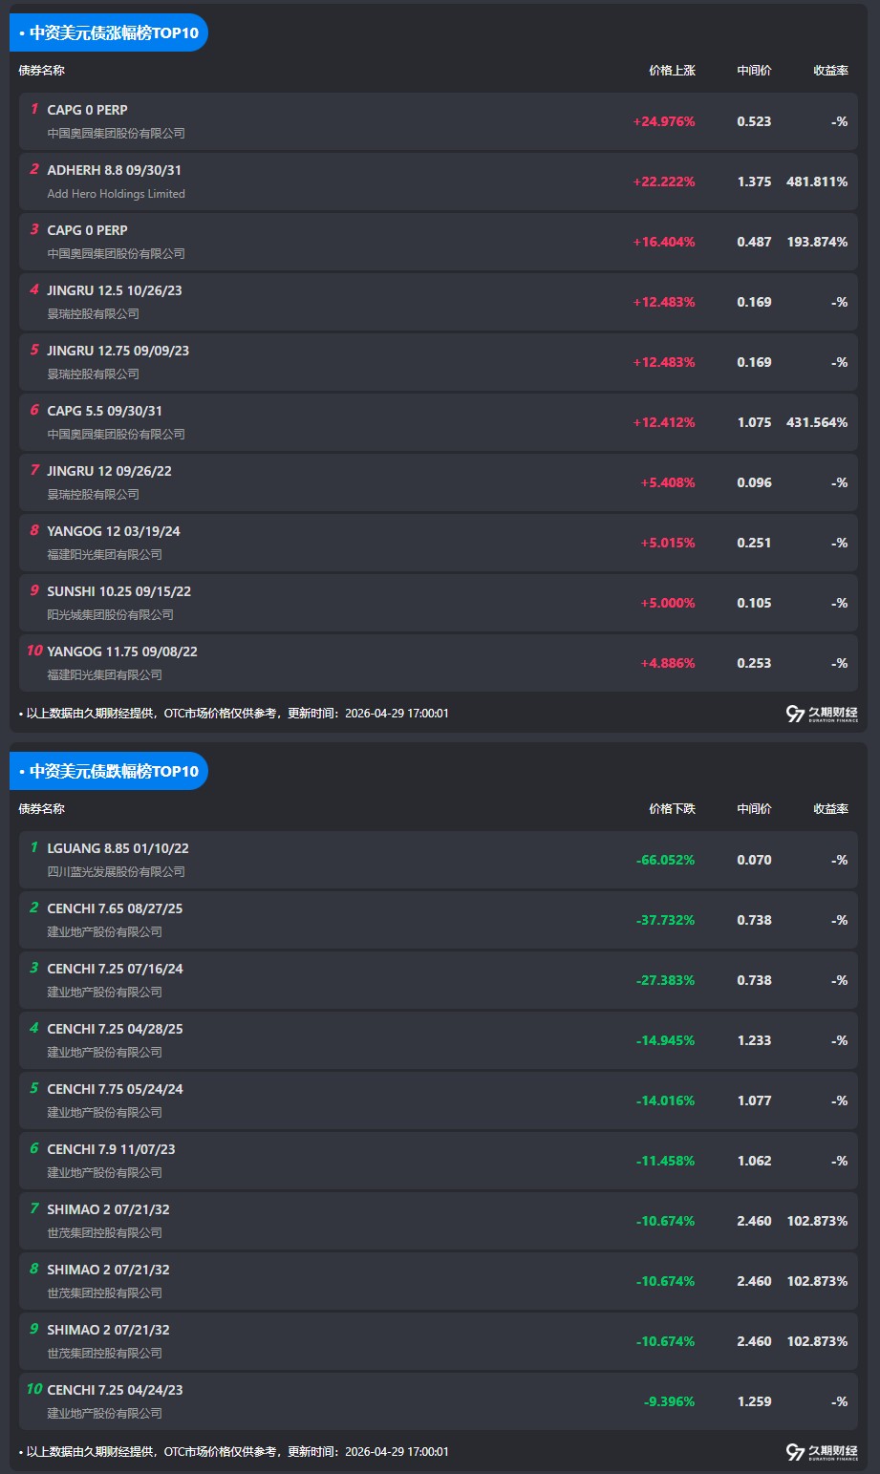Click the red rank 1 number badge

coord(34,110)
